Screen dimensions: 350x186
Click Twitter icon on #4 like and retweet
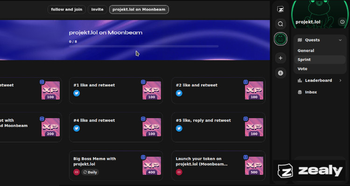[77, 128]
